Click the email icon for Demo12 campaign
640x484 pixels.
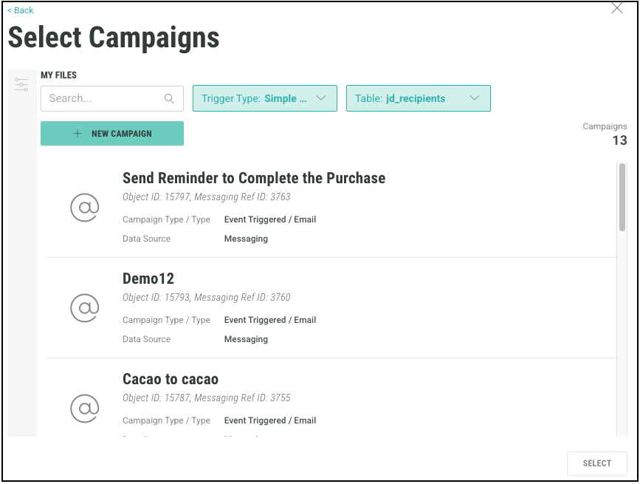(84, 308)
